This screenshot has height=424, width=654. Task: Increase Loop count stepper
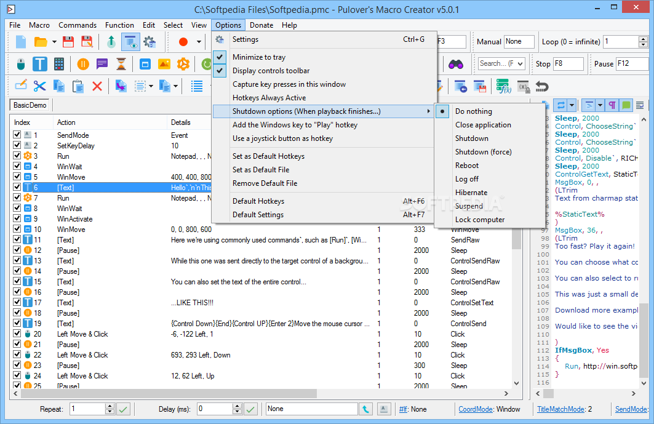click(643, 39)
